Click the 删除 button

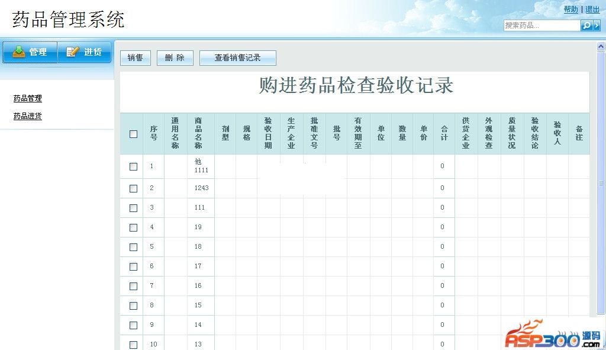[x=175, y=58]
